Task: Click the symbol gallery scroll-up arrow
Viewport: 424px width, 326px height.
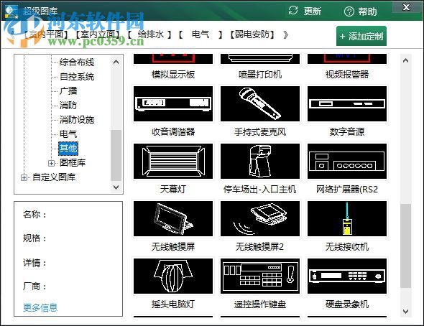Action: click(405, 60)
